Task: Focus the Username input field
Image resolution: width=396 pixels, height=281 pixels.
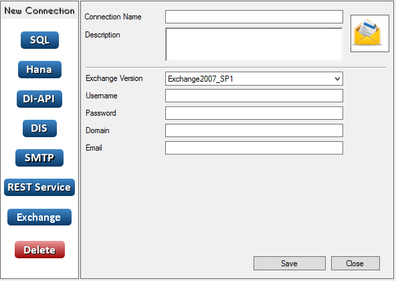Action: coord(254,96)
